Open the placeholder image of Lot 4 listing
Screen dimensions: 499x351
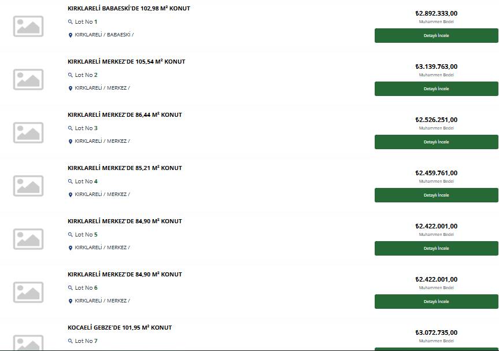[x=28, y=186]
